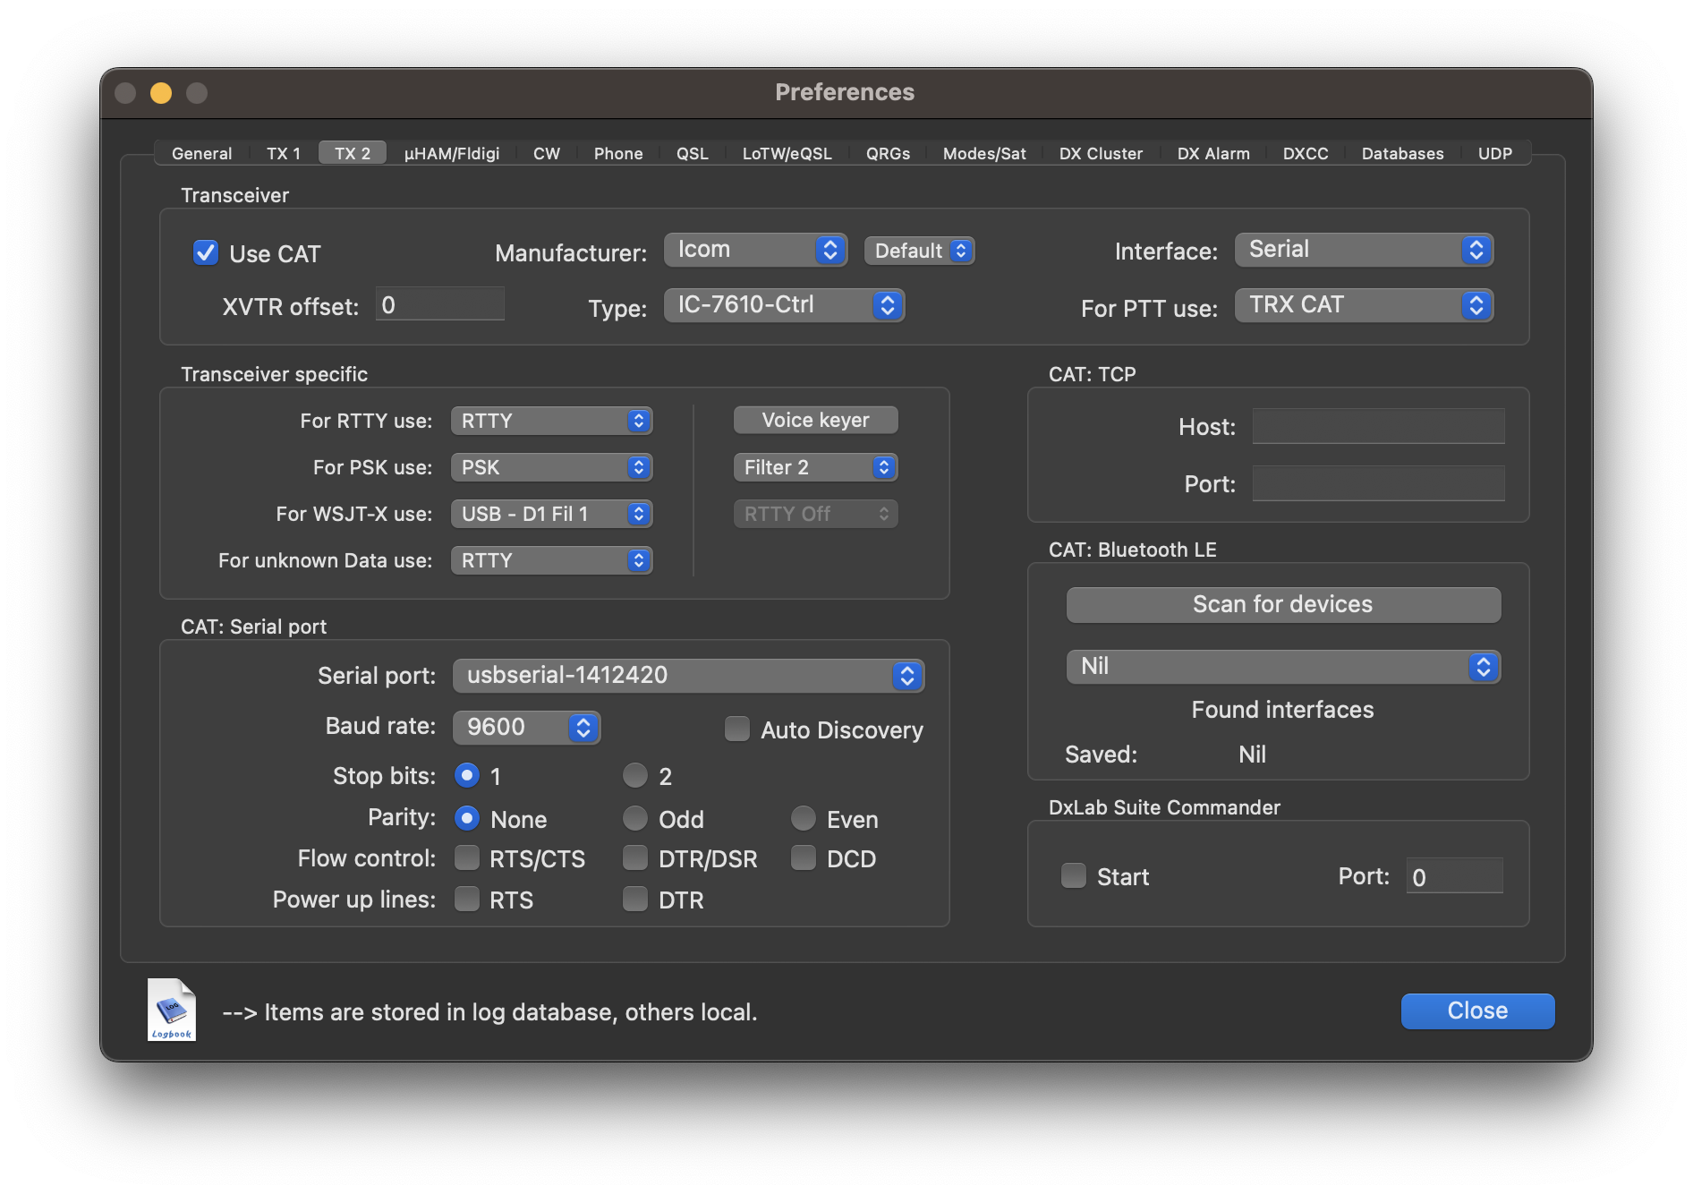Switch to the DX Cluster tab
The width and height of the screenshot is (1693, 1194).
[1100, 153]
